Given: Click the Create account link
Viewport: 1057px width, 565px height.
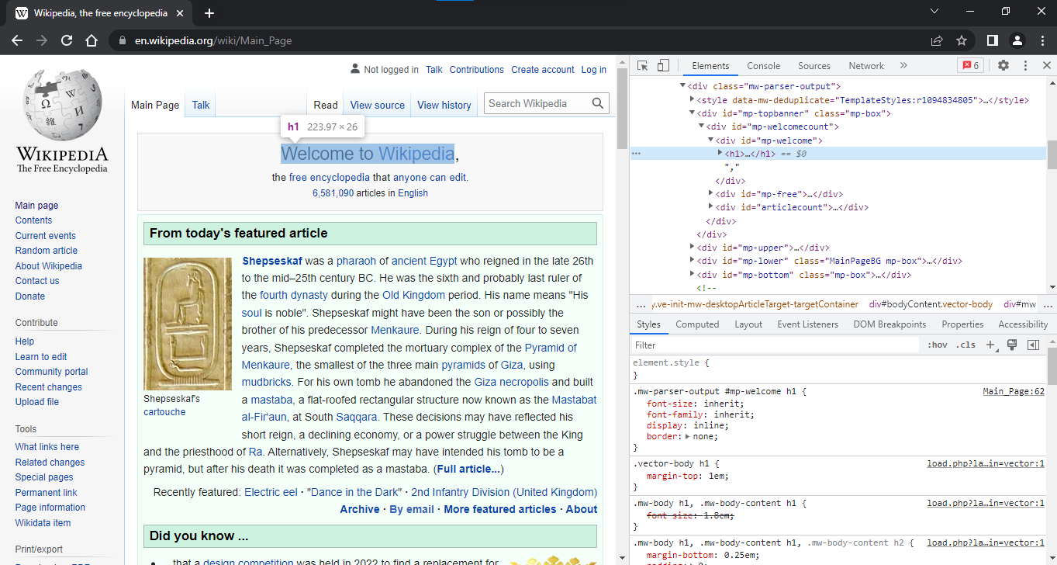Looking at the screenshot, I should [x=542, y=69].
